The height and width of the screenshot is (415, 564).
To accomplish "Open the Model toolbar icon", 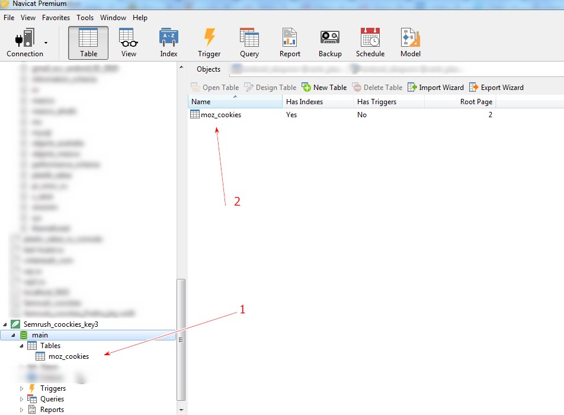I will point(411,43).
